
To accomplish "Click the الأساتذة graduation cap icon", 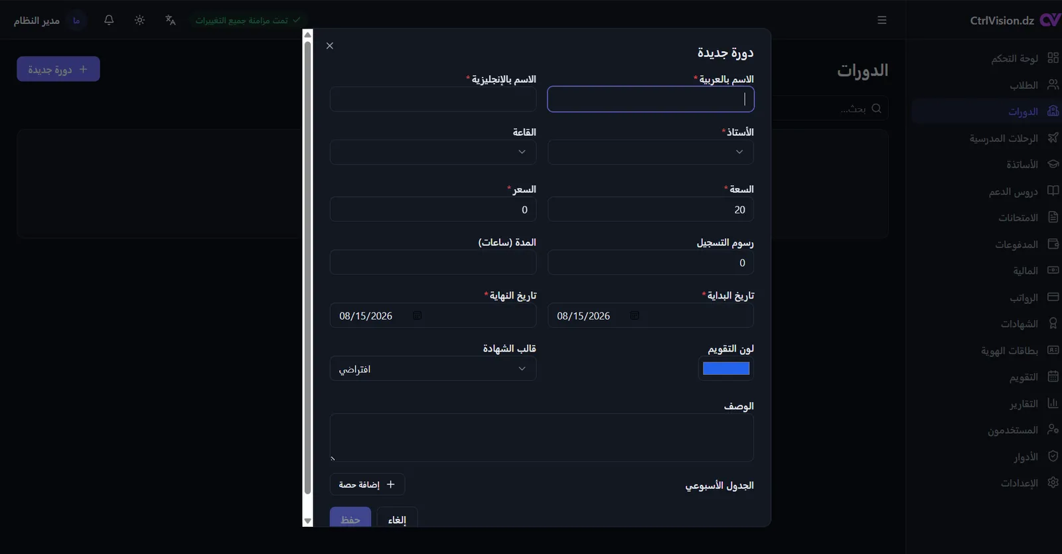I will [x=1053, y=164].
